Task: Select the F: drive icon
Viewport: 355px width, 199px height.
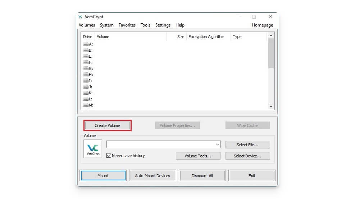Action: (x=86, y=62)
